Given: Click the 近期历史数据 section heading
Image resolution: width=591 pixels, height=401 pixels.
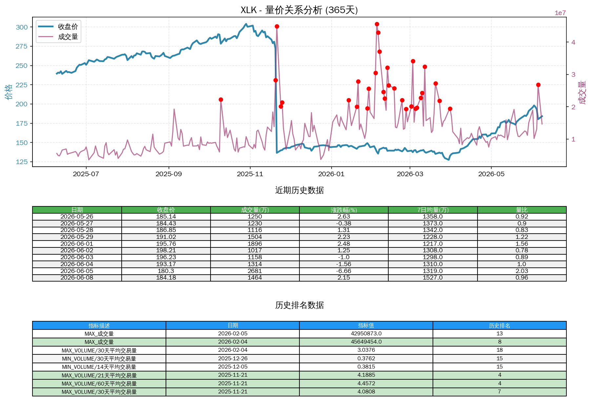Looking at the screenshot, I should click(x=299, y=190).
